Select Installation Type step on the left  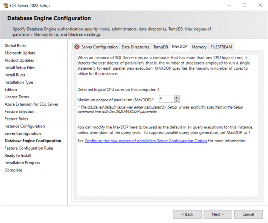coord(18,82)
